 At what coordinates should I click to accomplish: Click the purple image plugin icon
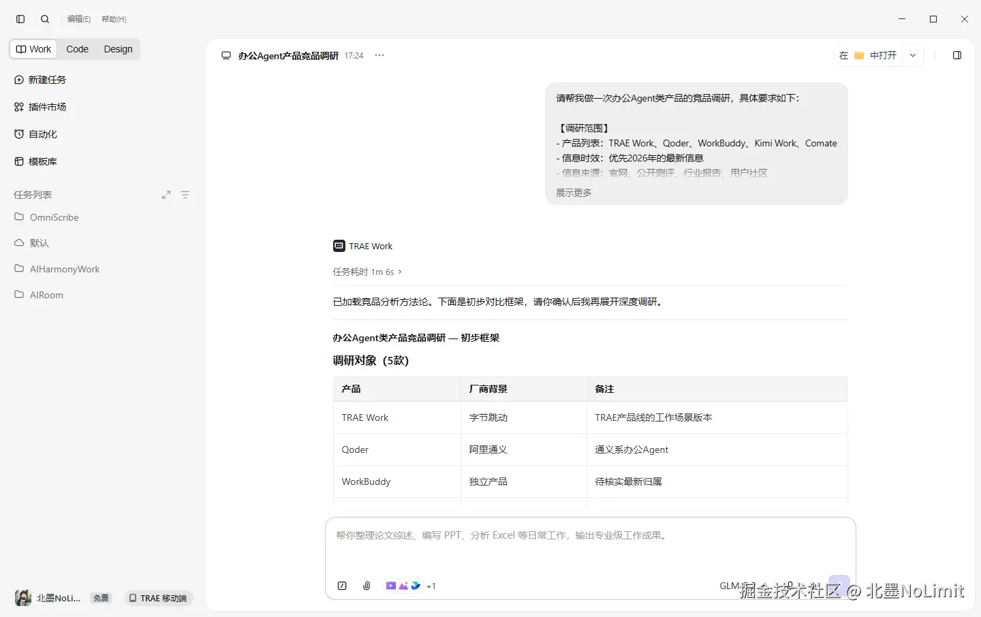(403, 586)
